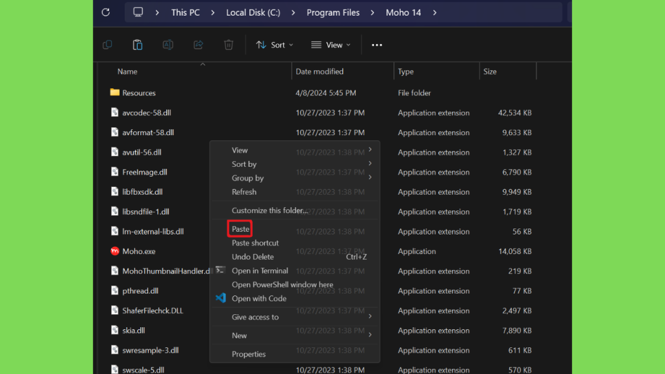
Task: Click the Visual Studio Code icon in context menu
Action: 221,298
